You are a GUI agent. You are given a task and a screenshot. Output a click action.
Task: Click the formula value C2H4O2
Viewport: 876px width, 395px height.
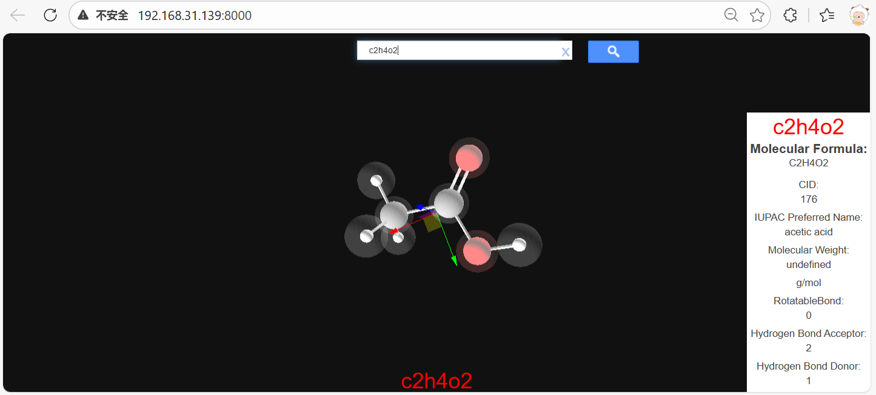pyautogui.click(x=809, y=163)
